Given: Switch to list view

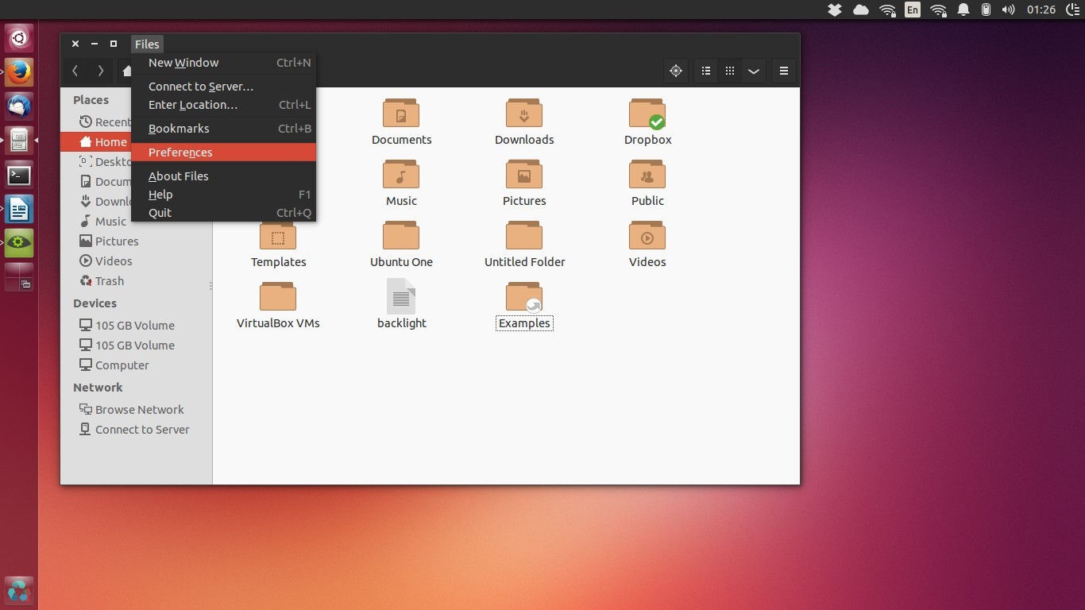Looking at the screenshot, I should tap(706, 71).
